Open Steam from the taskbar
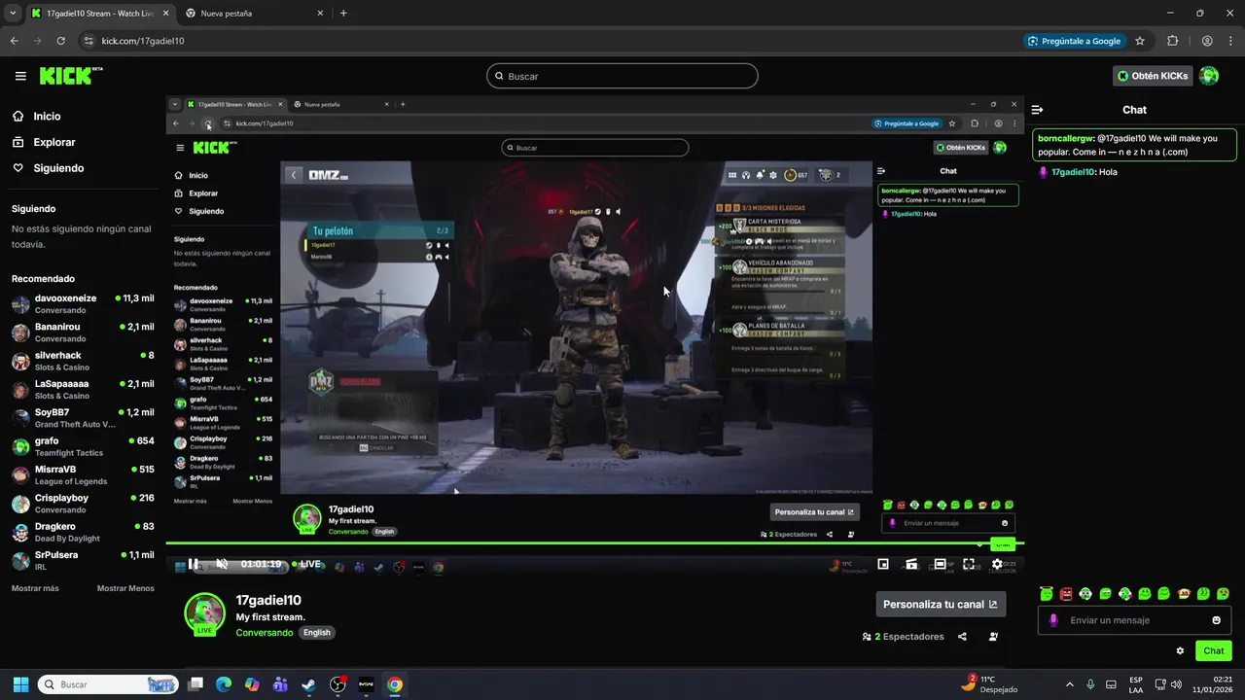 point(308,684)
